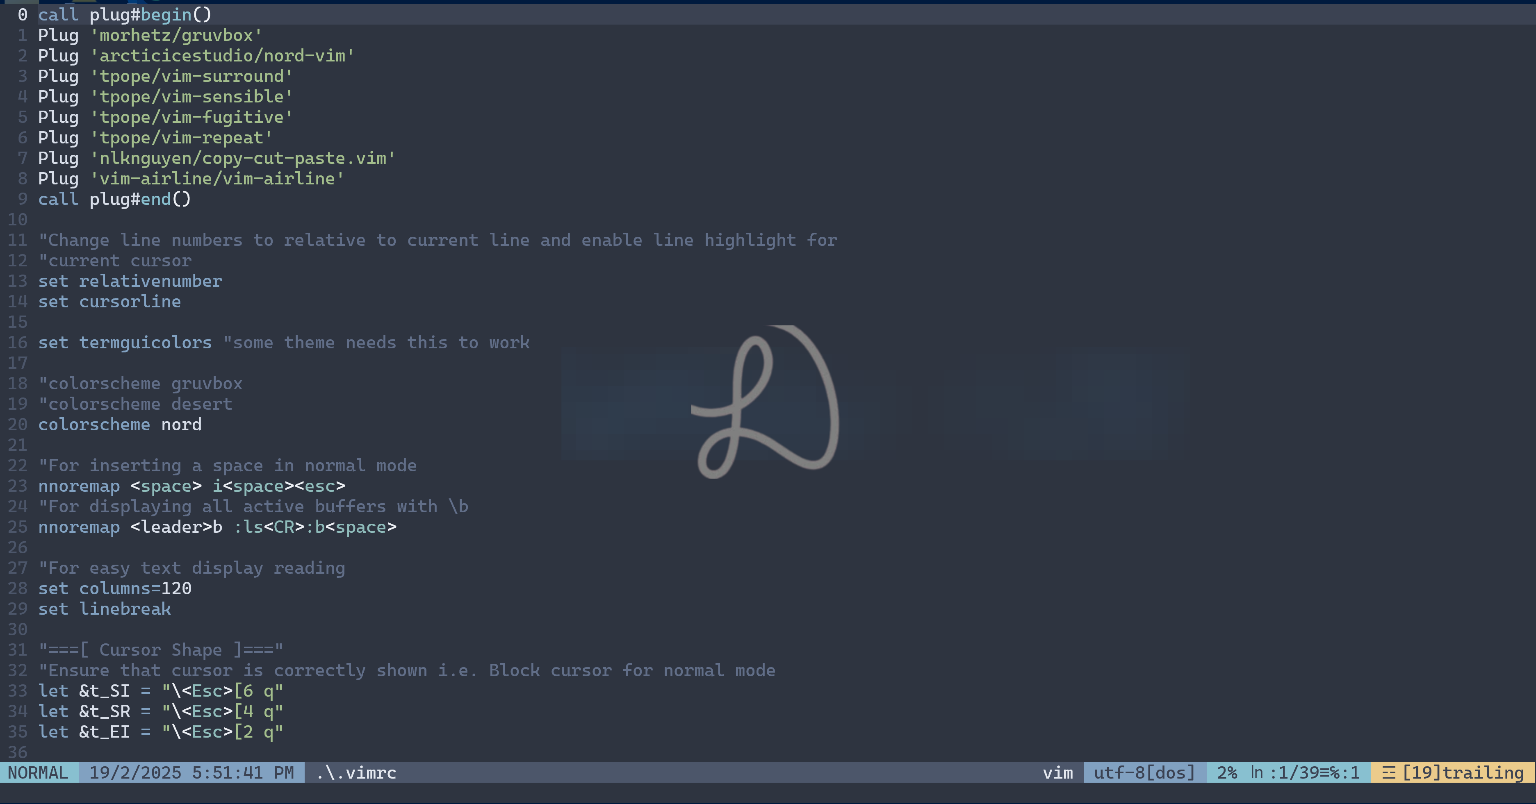The width and height of the screenshot is (1536, 804).
Task: Click on the 'set cursorline' text
Action: (x=110, y=302)
